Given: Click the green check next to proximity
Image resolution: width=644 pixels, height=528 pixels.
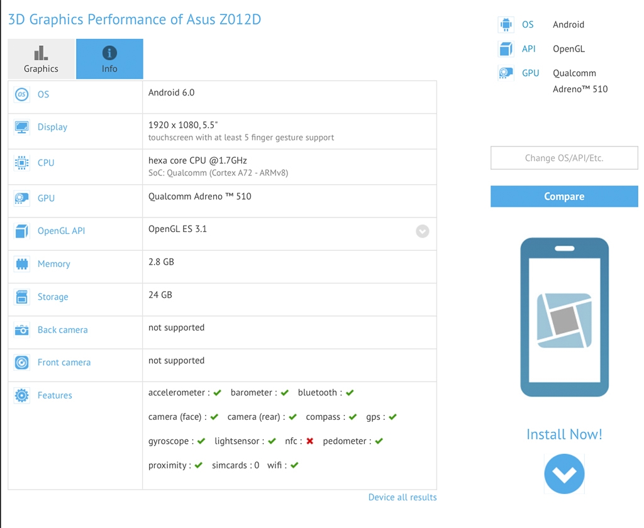Looking at the screenshot, I should [x=198, y=465].
